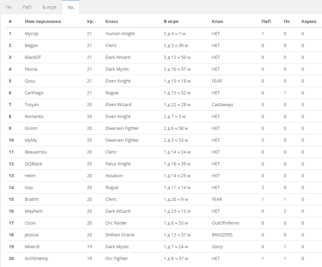Click the Castaways clan name
Image resolution: width=322 pixels, height=267 pixels.
pyautogui.click(x=223, y=105)
